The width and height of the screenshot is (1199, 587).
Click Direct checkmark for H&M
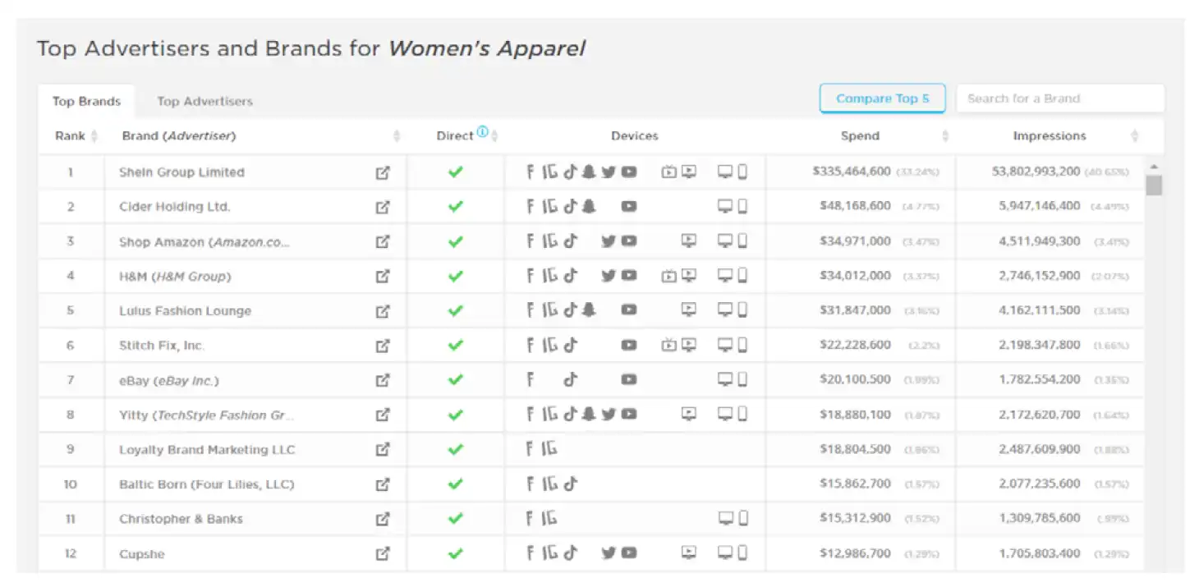(455, 276)
